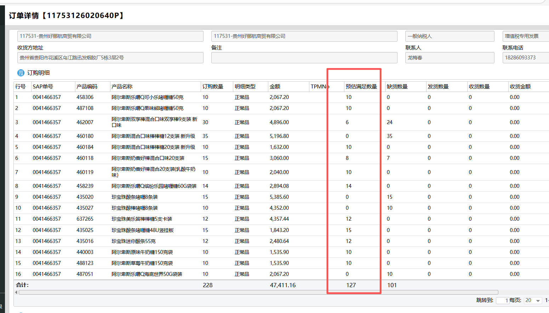This screenshot has height=313, width=549.
Task: Focus the 备注 text field
Action: [304, 58]
